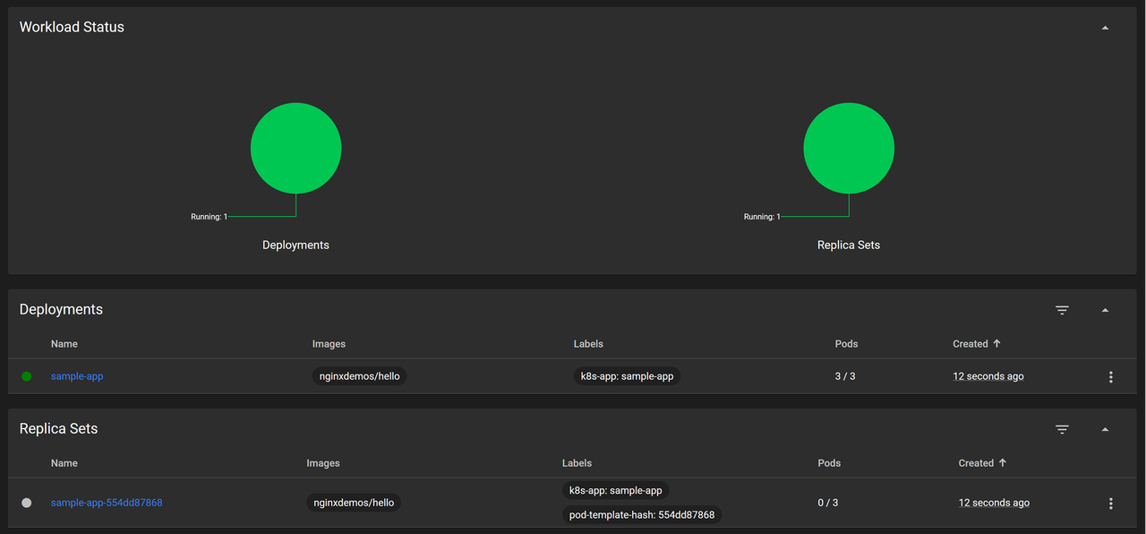Click green status icon of sample-app deployment
The height and width of the screenshot is (534, 1146).
pyautogui.click(x=27, y=376)
